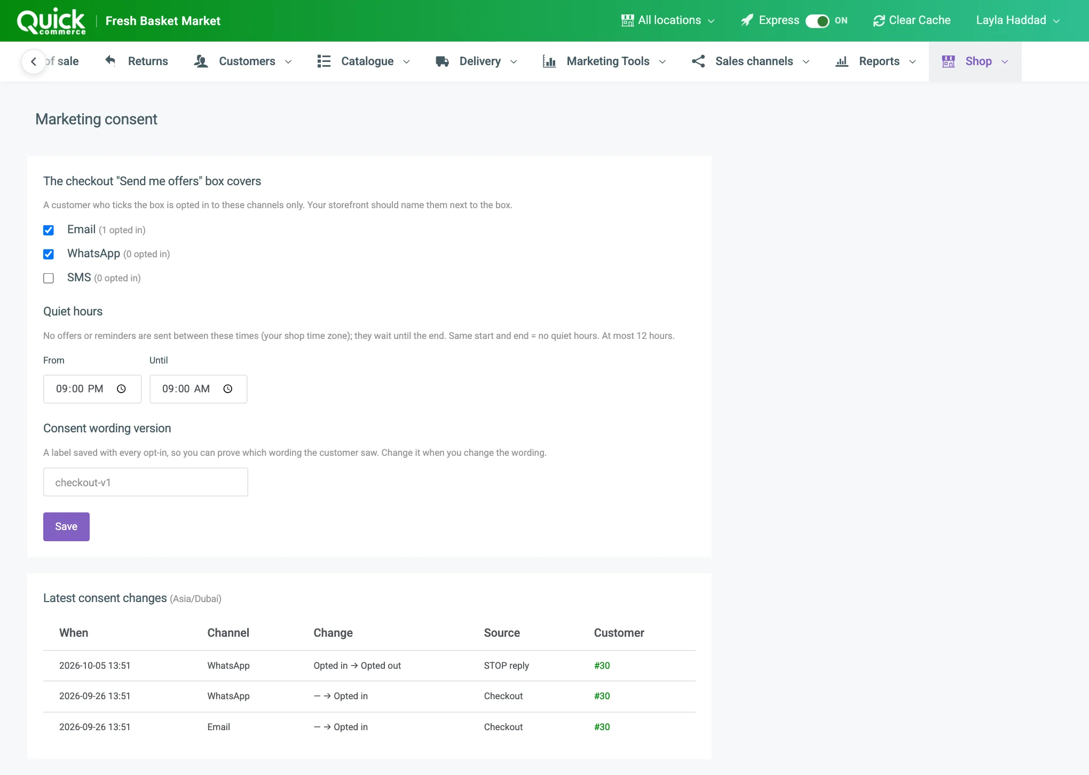
Task: Click the Quick commerce logo
Action: [x=51, y=21]
